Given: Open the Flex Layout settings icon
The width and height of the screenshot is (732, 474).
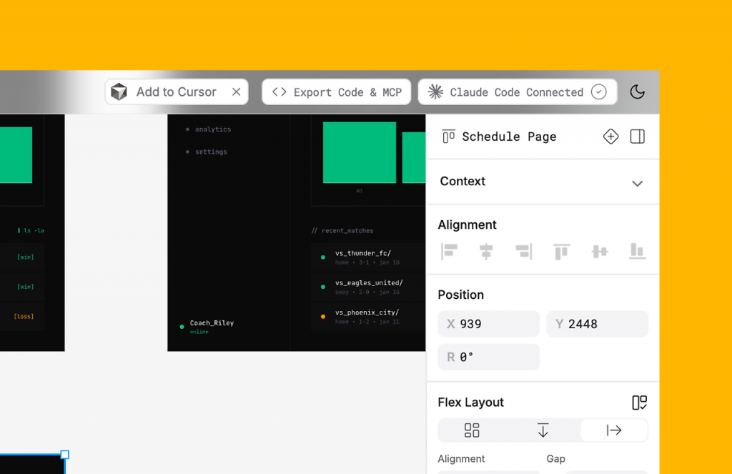Looking at the screenshot, I should pos(638,402).
